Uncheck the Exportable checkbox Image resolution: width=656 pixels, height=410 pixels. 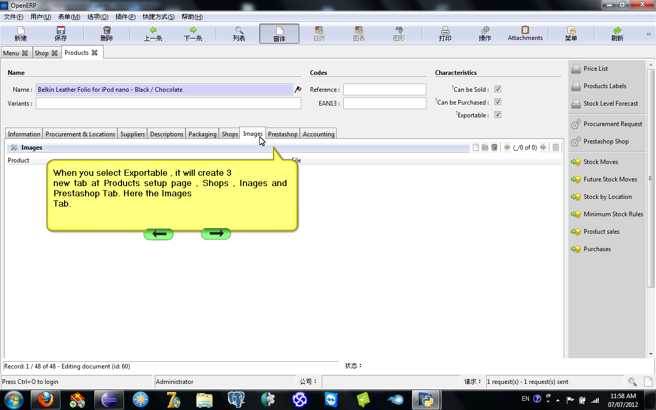click(x=498, y=115)
